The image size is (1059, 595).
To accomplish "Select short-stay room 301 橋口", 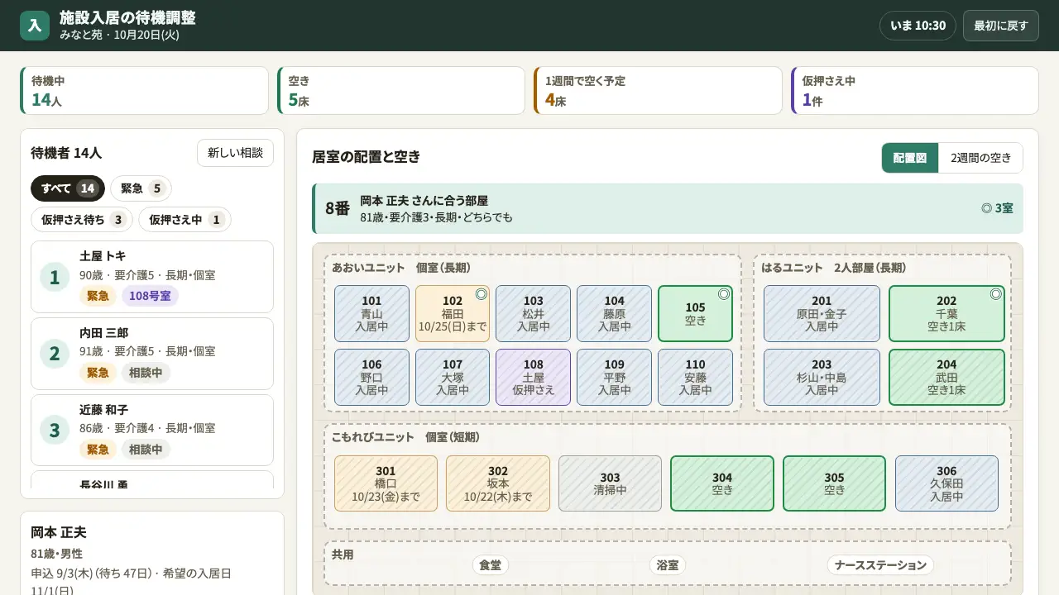I will [386, 483].
